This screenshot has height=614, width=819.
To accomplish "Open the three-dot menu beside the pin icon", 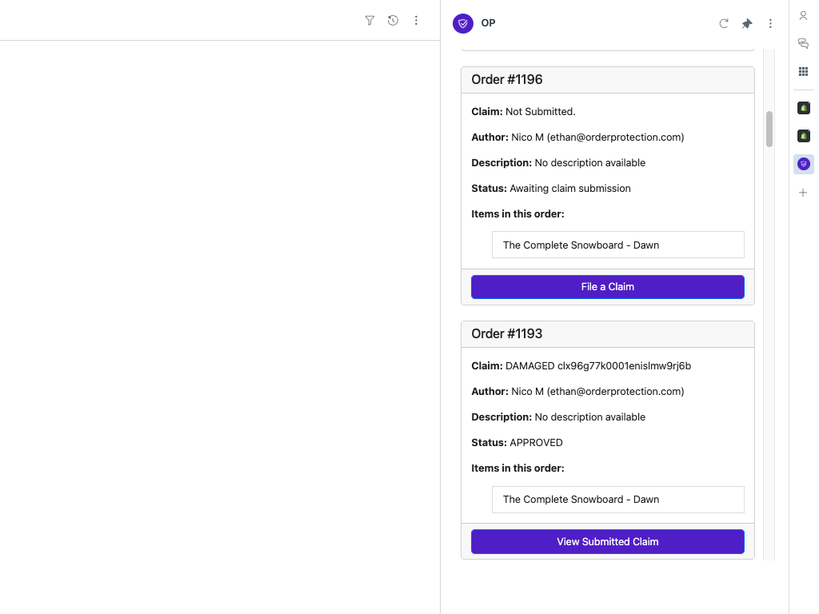I will (x=770, y=24).
